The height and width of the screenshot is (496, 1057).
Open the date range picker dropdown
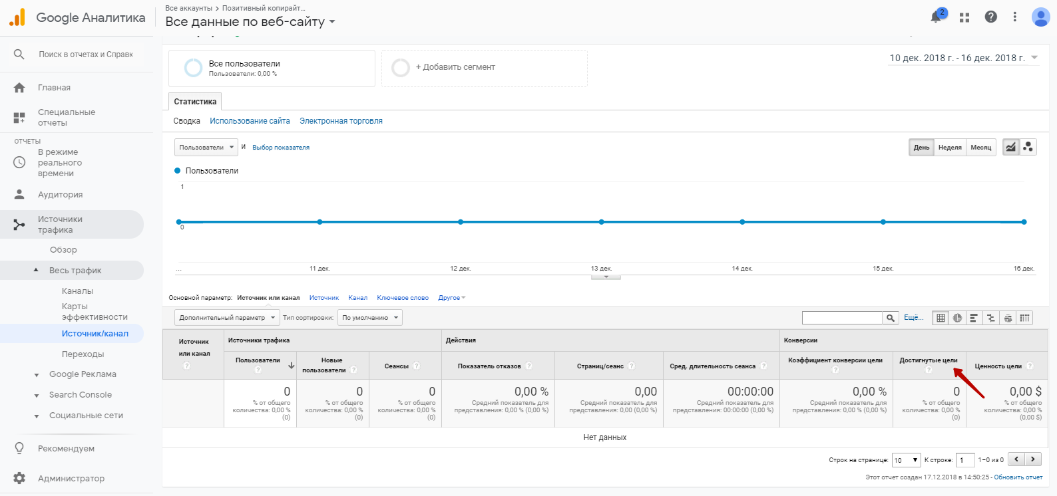(963, 58)
